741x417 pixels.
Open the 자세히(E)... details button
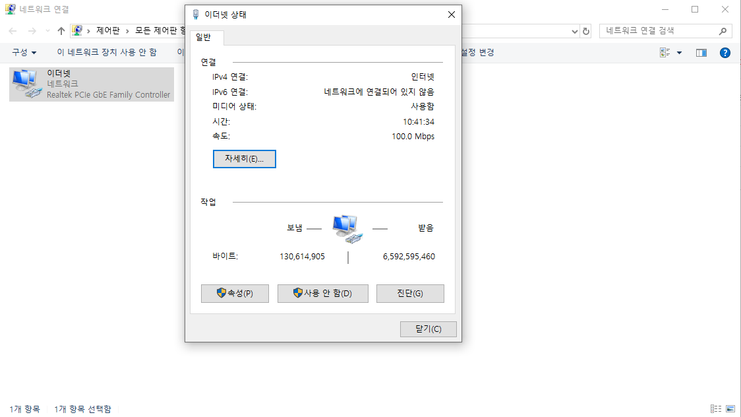[x=245, y=159]
